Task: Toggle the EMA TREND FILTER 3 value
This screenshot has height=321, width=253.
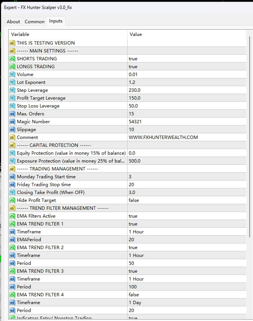Action: pos(186,271)
